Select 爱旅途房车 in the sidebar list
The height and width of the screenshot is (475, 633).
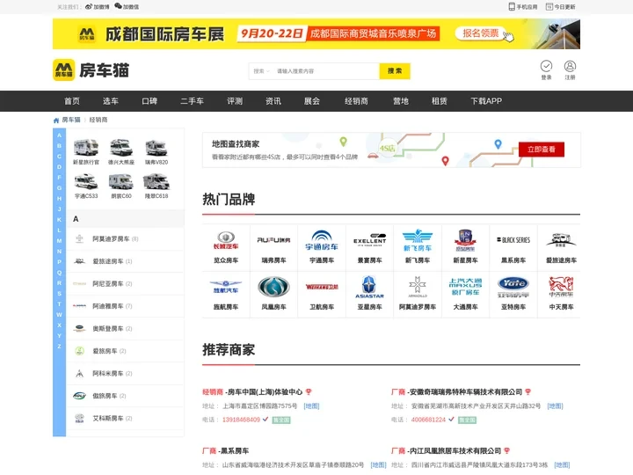125,261
